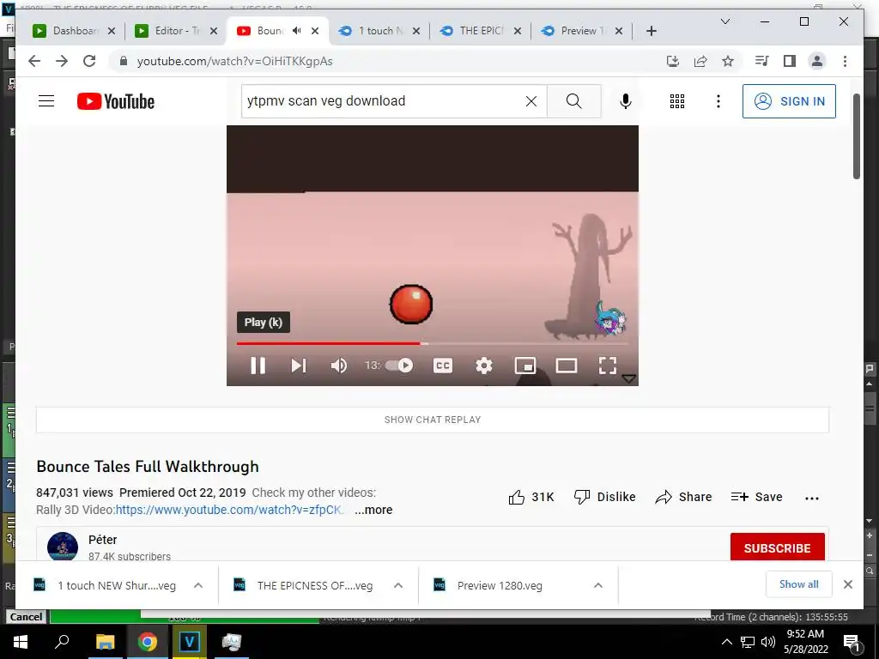Start voice search with the microphone
The height and width of the screenshot is (659, 879).
tap(626, 101)
